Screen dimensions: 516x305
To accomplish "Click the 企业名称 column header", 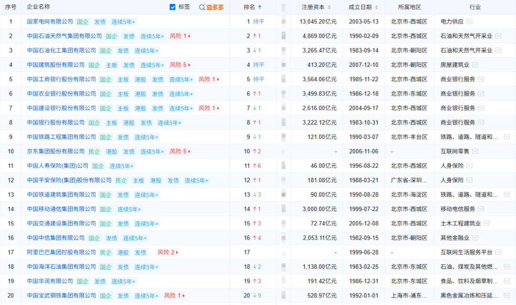I will 39,7.
